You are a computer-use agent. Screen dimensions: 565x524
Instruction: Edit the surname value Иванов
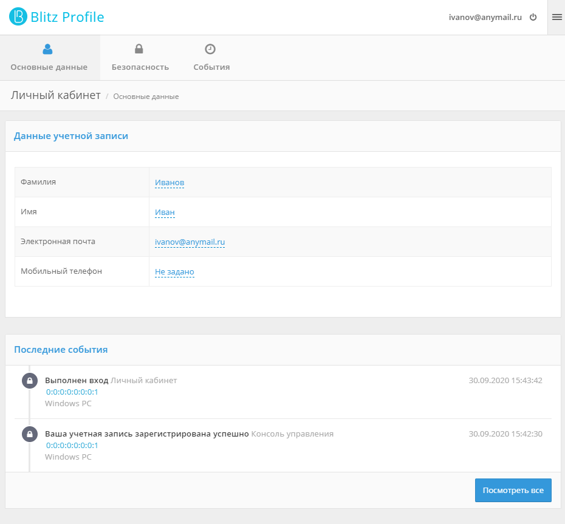click(169, 183)
